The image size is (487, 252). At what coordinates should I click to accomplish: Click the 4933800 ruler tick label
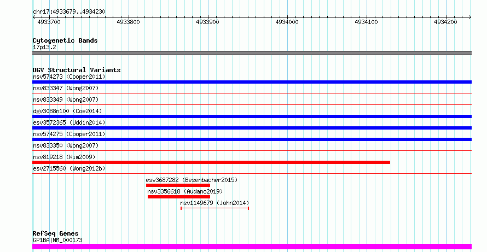pos(128,22)
